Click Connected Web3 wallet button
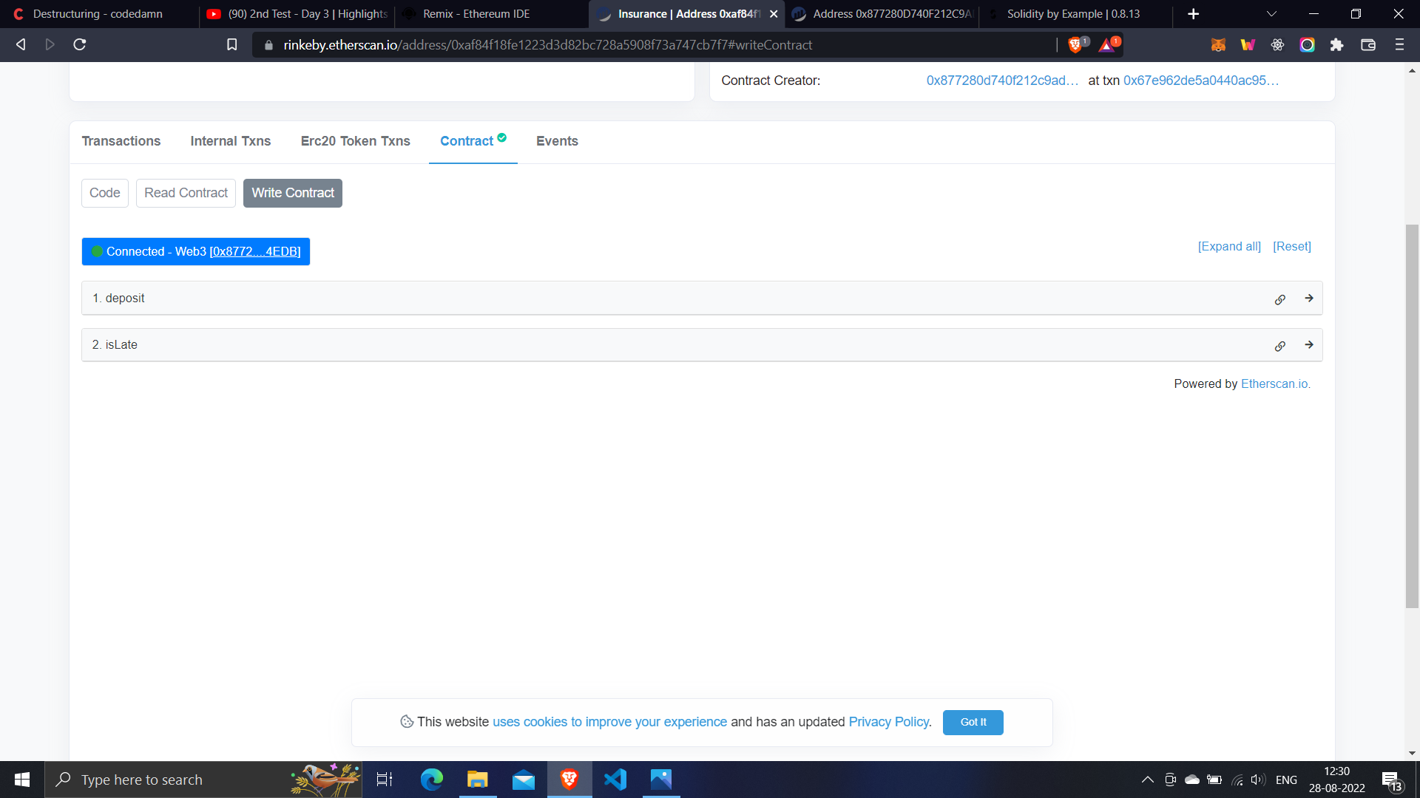 196,251
